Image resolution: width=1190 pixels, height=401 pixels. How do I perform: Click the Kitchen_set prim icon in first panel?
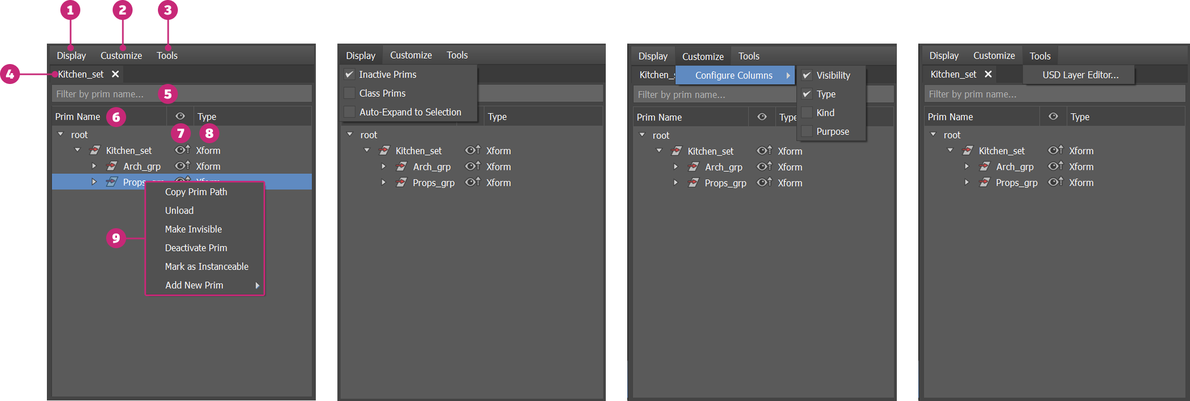coord(95,150)
